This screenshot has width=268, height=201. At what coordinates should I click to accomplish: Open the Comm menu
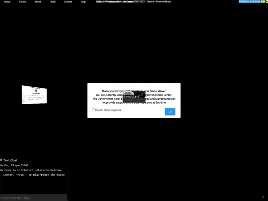[x=22, y=1]
